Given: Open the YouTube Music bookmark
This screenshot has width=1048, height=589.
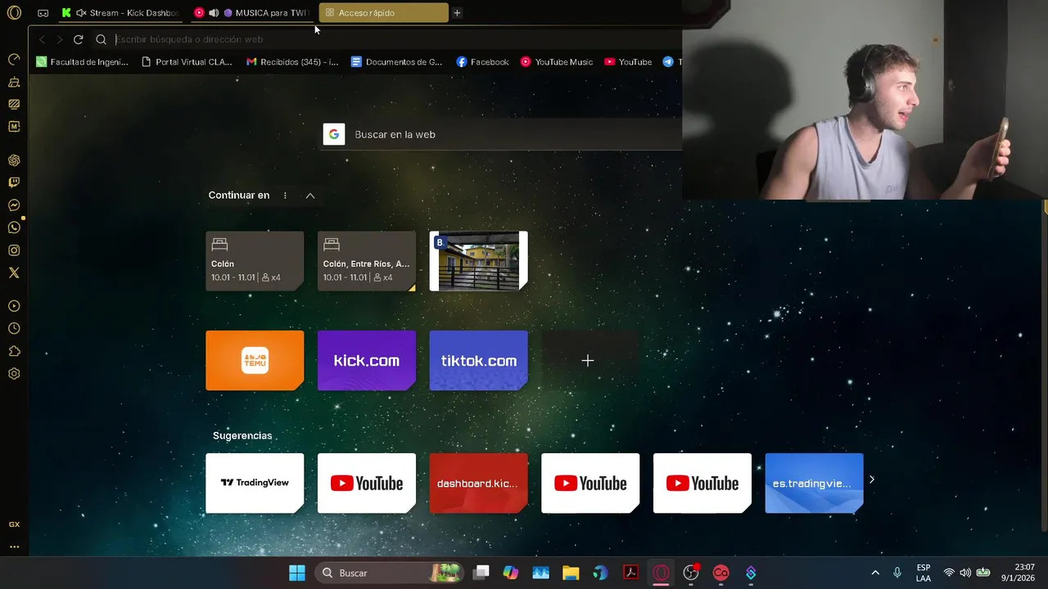Looking at the screenshot, I should click(x=557, y=61).
